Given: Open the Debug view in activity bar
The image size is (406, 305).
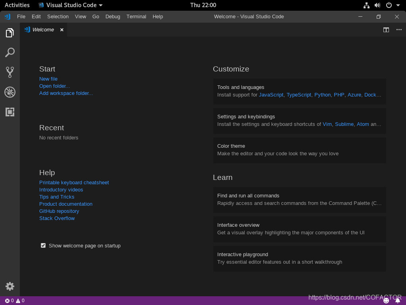Looking at the screenshot, I should [x=10, y=92].
